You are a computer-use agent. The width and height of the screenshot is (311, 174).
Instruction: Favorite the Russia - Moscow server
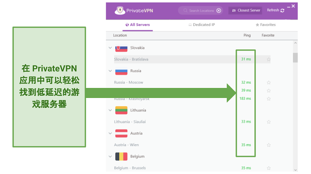click(269, 82)
